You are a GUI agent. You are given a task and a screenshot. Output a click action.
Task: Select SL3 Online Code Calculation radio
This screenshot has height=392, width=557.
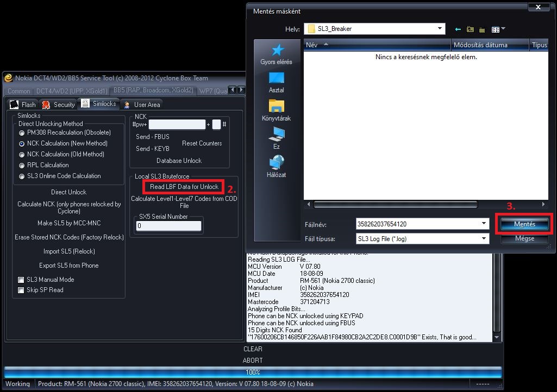tap(22, 176)
